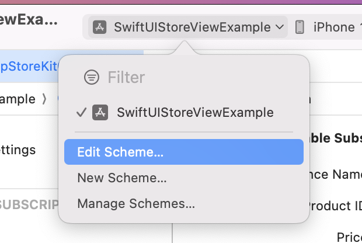This screenshot has height=243, width=362.
Task: Click the project title ewExa… in toolbar
Action: (x=29, y=19)
